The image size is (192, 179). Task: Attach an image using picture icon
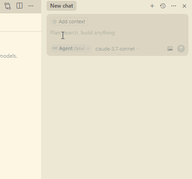(x=170, y=49)
